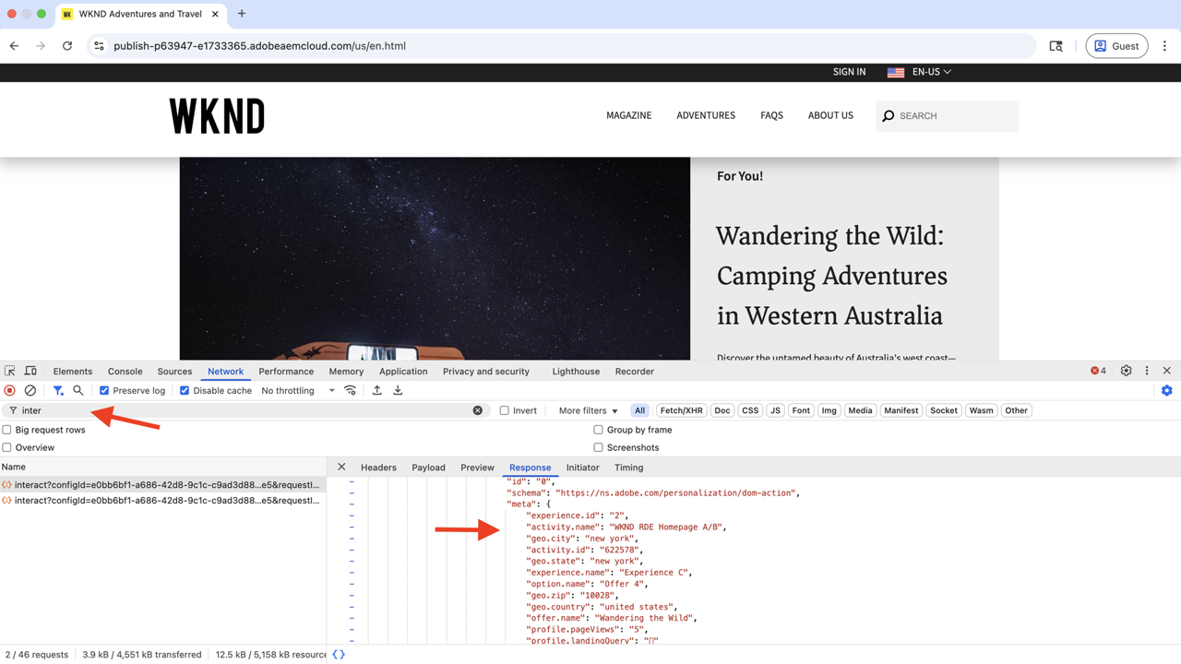Expand the More filters dropdown
This screenshot has width=1181, height=664.
588,410
